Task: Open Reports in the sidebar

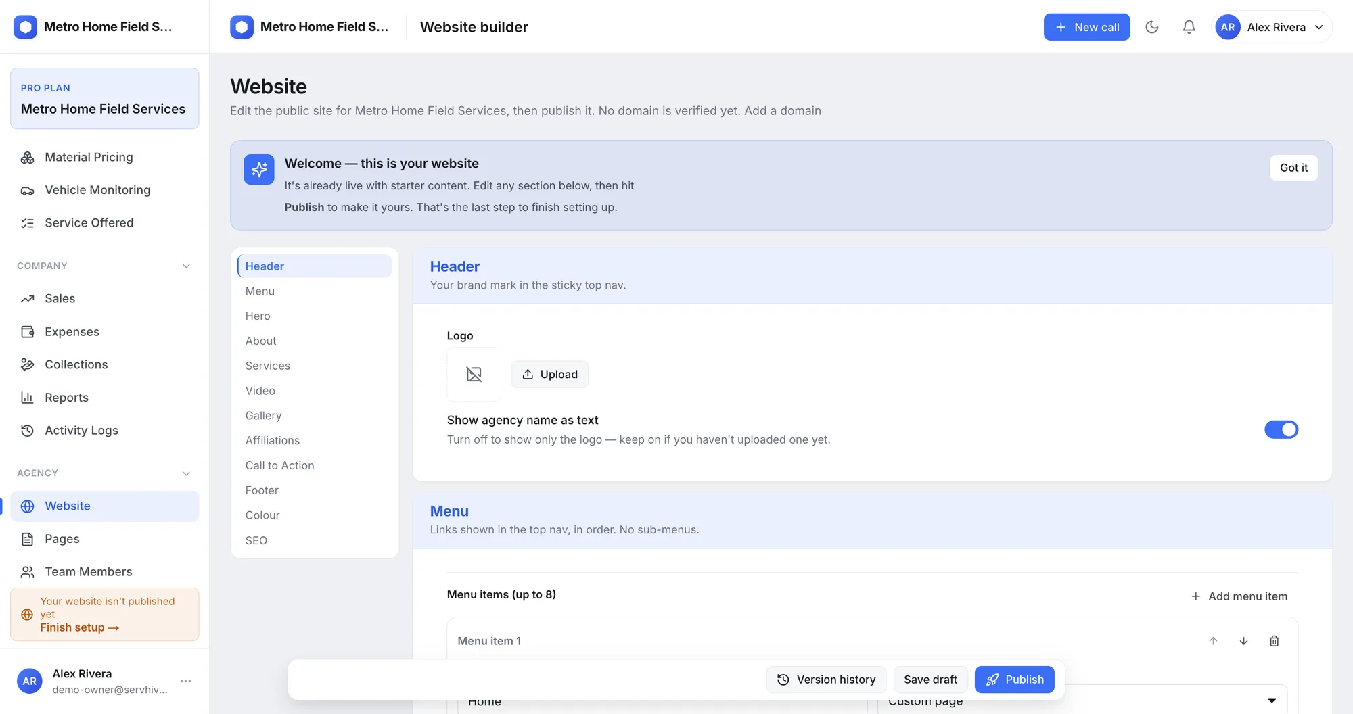Action: coord(105,398)
